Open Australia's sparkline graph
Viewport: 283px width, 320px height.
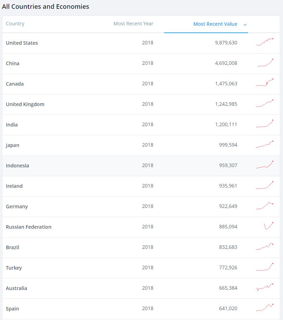pos(265,287)
